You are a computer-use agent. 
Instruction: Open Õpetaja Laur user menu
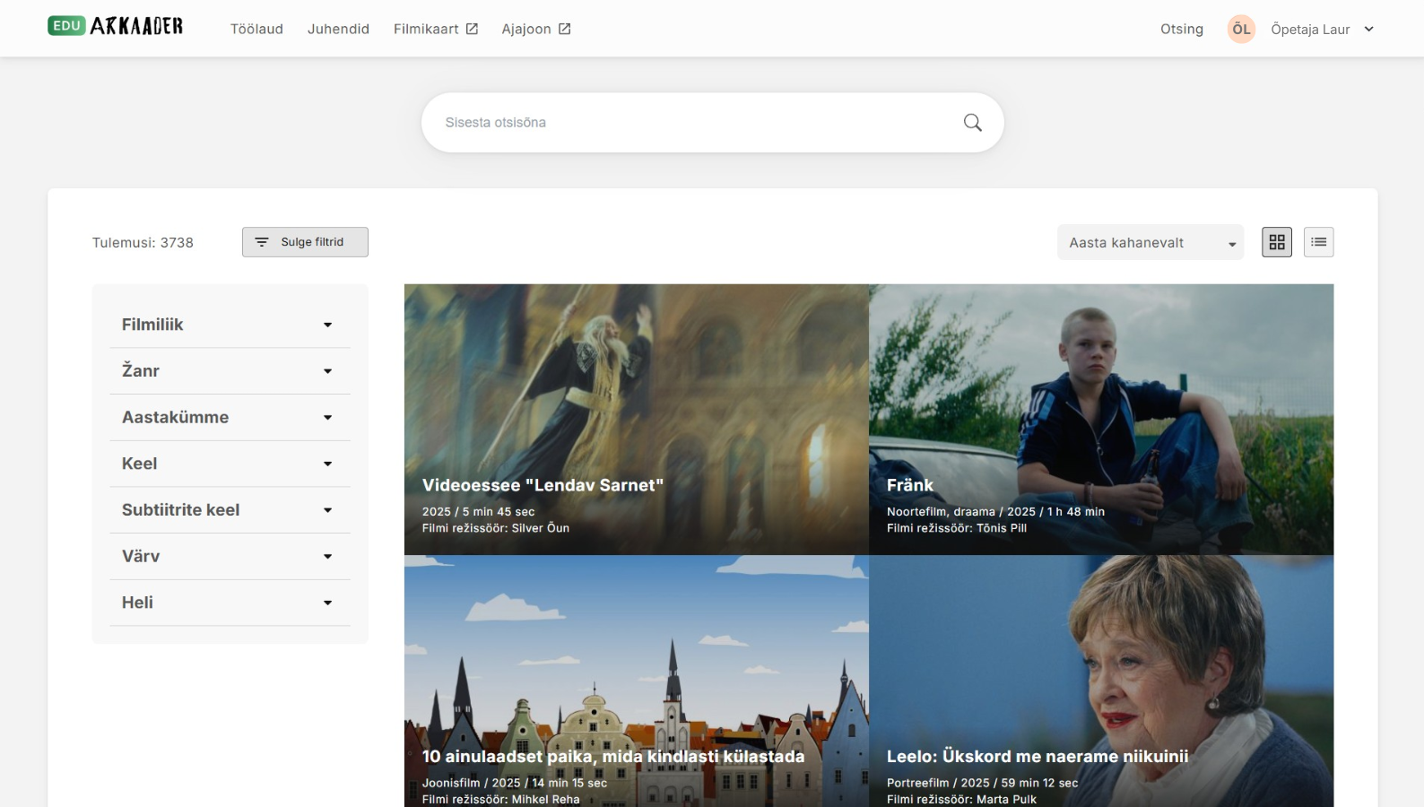pyautogui.click(x=1321, y=29)
